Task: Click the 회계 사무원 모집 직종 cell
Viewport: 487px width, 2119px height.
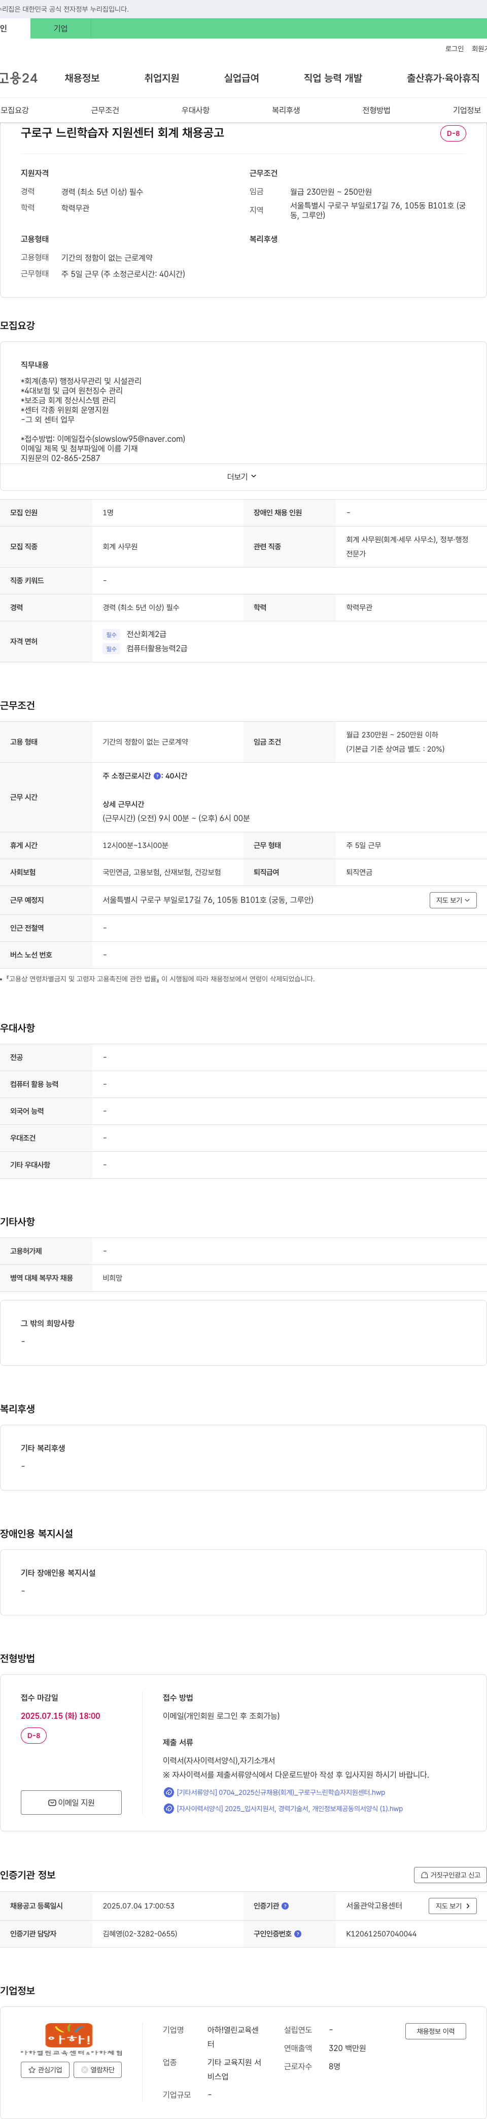Action: (x=120, y=547)
